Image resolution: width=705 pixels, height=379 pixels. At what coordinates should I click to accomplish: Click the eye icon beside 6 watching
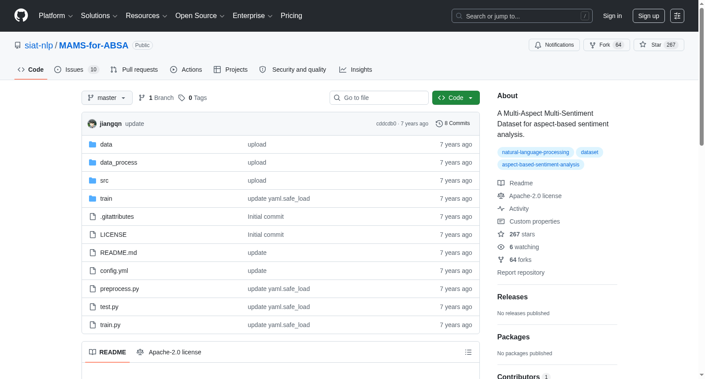pos(501,247)
